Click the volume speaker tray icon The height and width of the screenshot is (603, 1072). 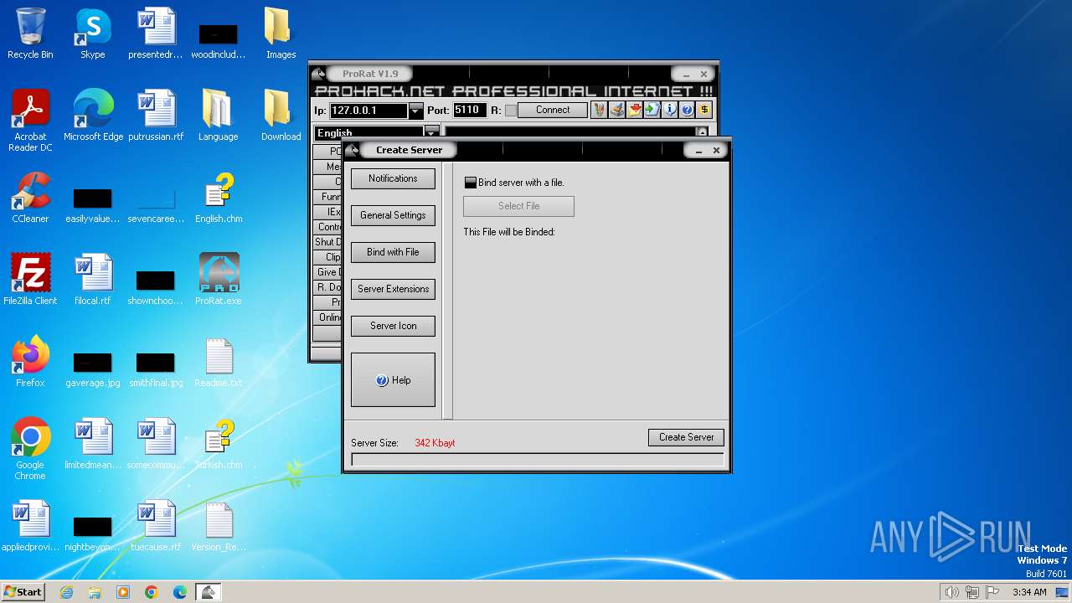pos(951,592)
